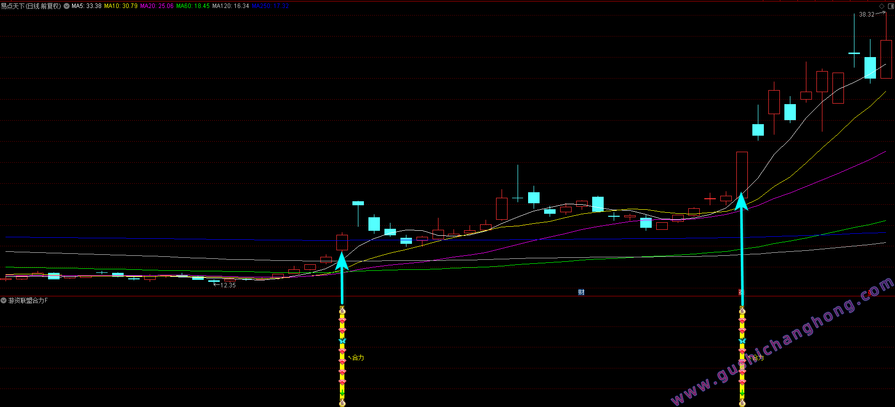Click the 财 financial info marker
Screen dimensions: 895x407
pos(581,292)
